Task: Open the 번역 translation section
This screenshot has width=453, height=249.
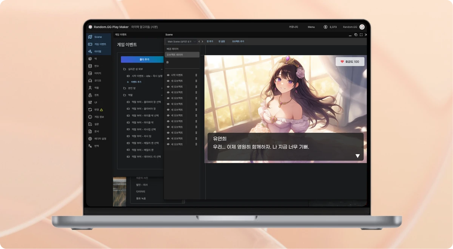Action: point(94,146)
